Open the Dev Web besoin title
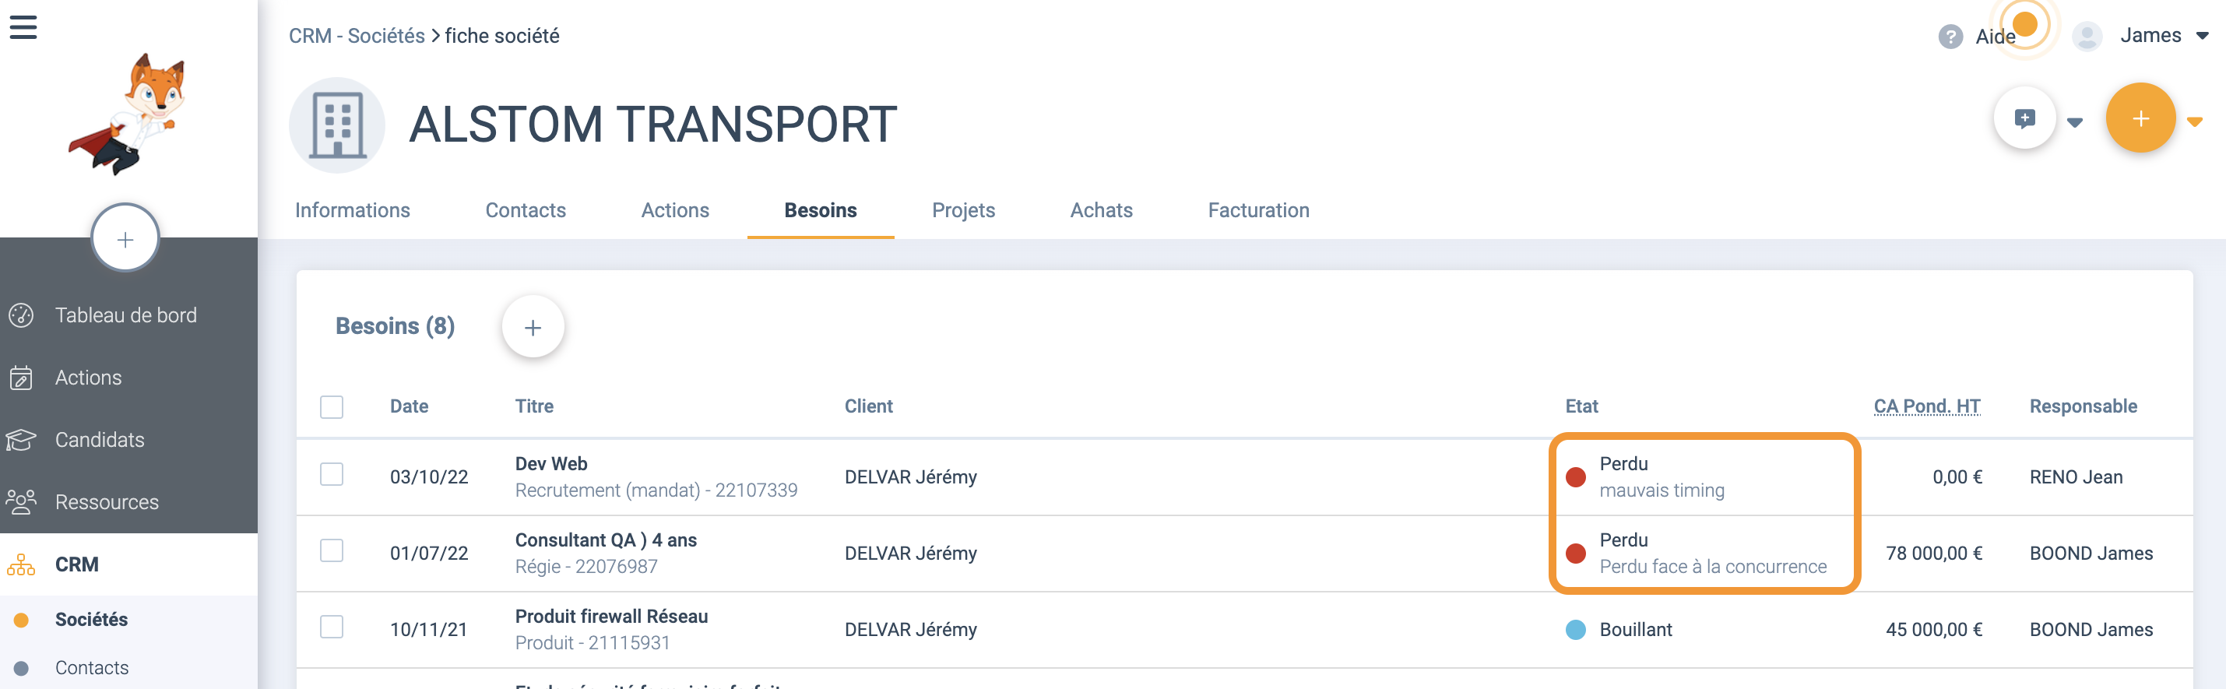Image resolution: width=2226 pixels, height=689 pixels. (551, 464)
